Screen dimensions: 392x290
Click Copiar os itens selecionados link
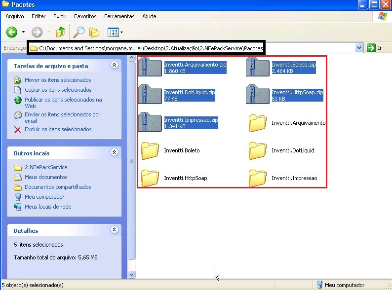58,90
